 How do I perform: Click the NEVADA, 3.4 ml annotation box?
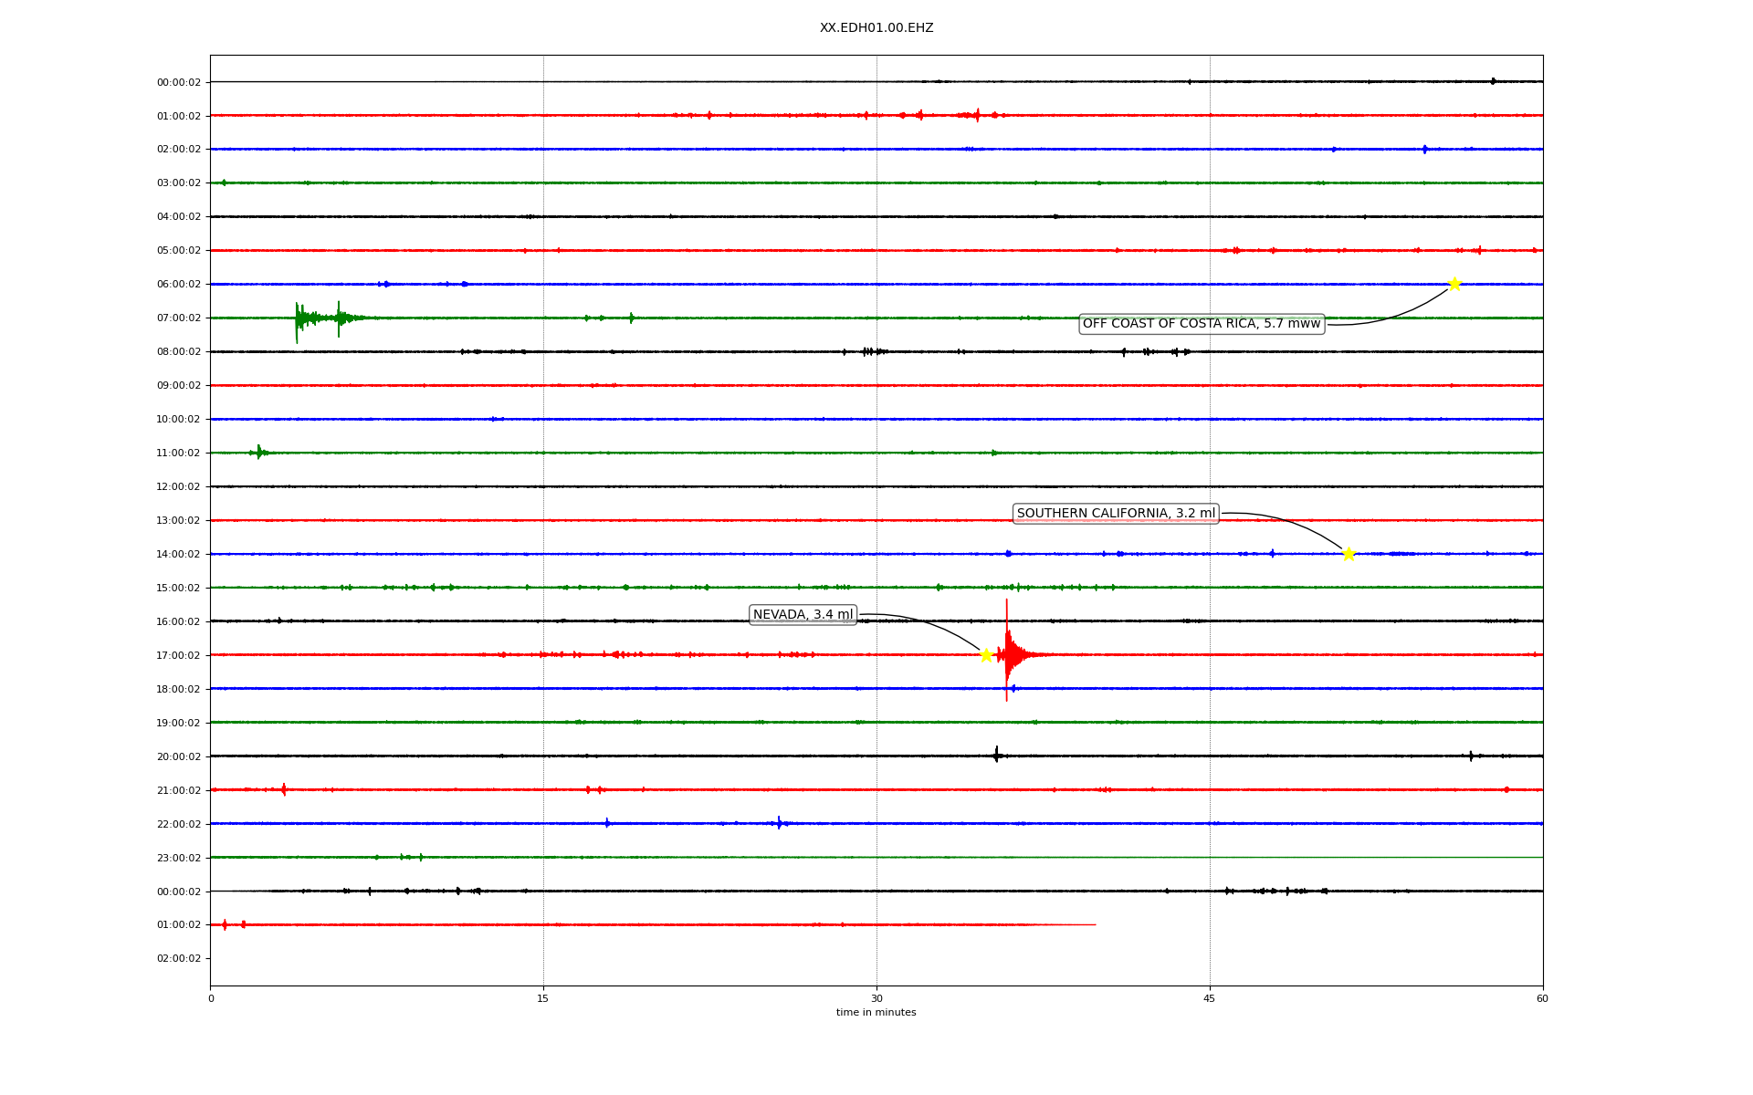[x=803, y=615]
